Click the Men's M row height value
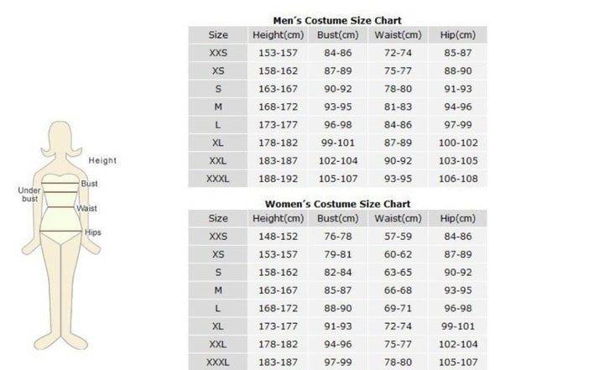This screenshot has height=370, width=604. 278,107
